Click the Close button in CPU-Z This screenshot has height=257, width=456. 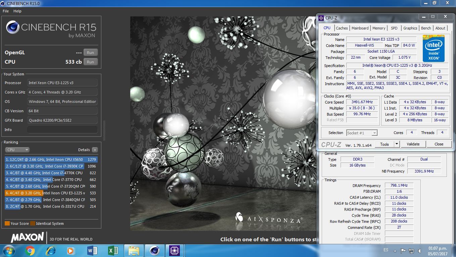click(x=439, y=144)
